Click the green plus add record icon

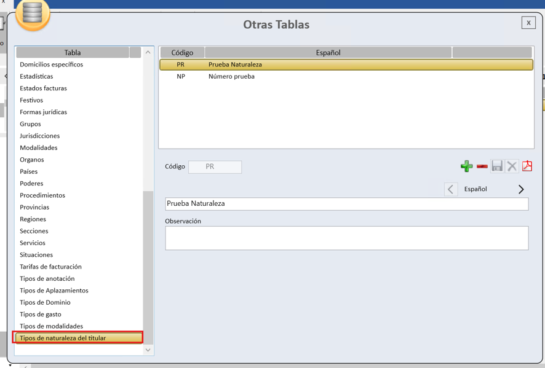(466, 166)
